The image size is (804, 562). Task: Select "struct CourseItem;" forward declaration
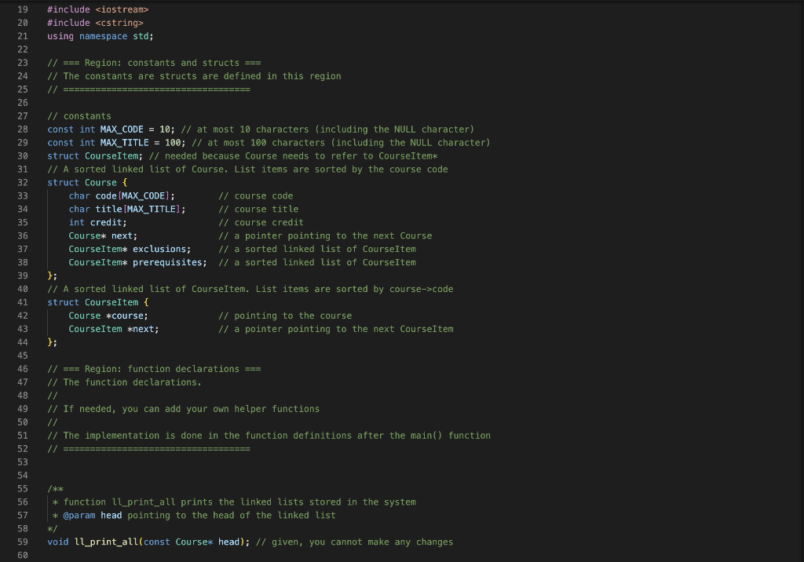coord(95,156)
